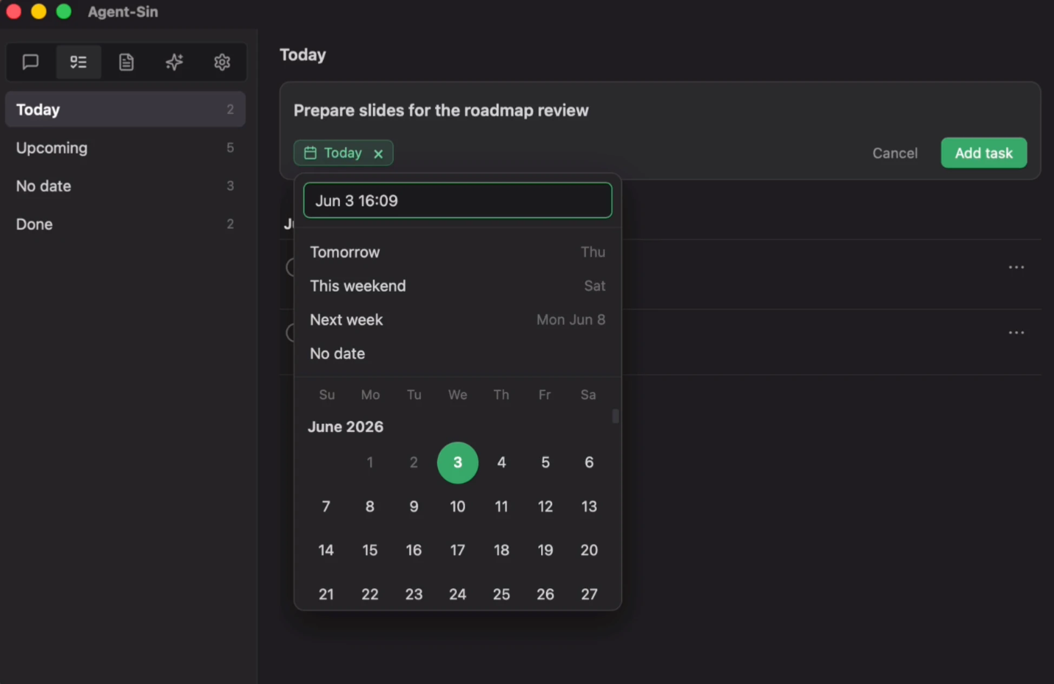
Task: Click the 'June 2026' month heading
Action: click(346, 427)
